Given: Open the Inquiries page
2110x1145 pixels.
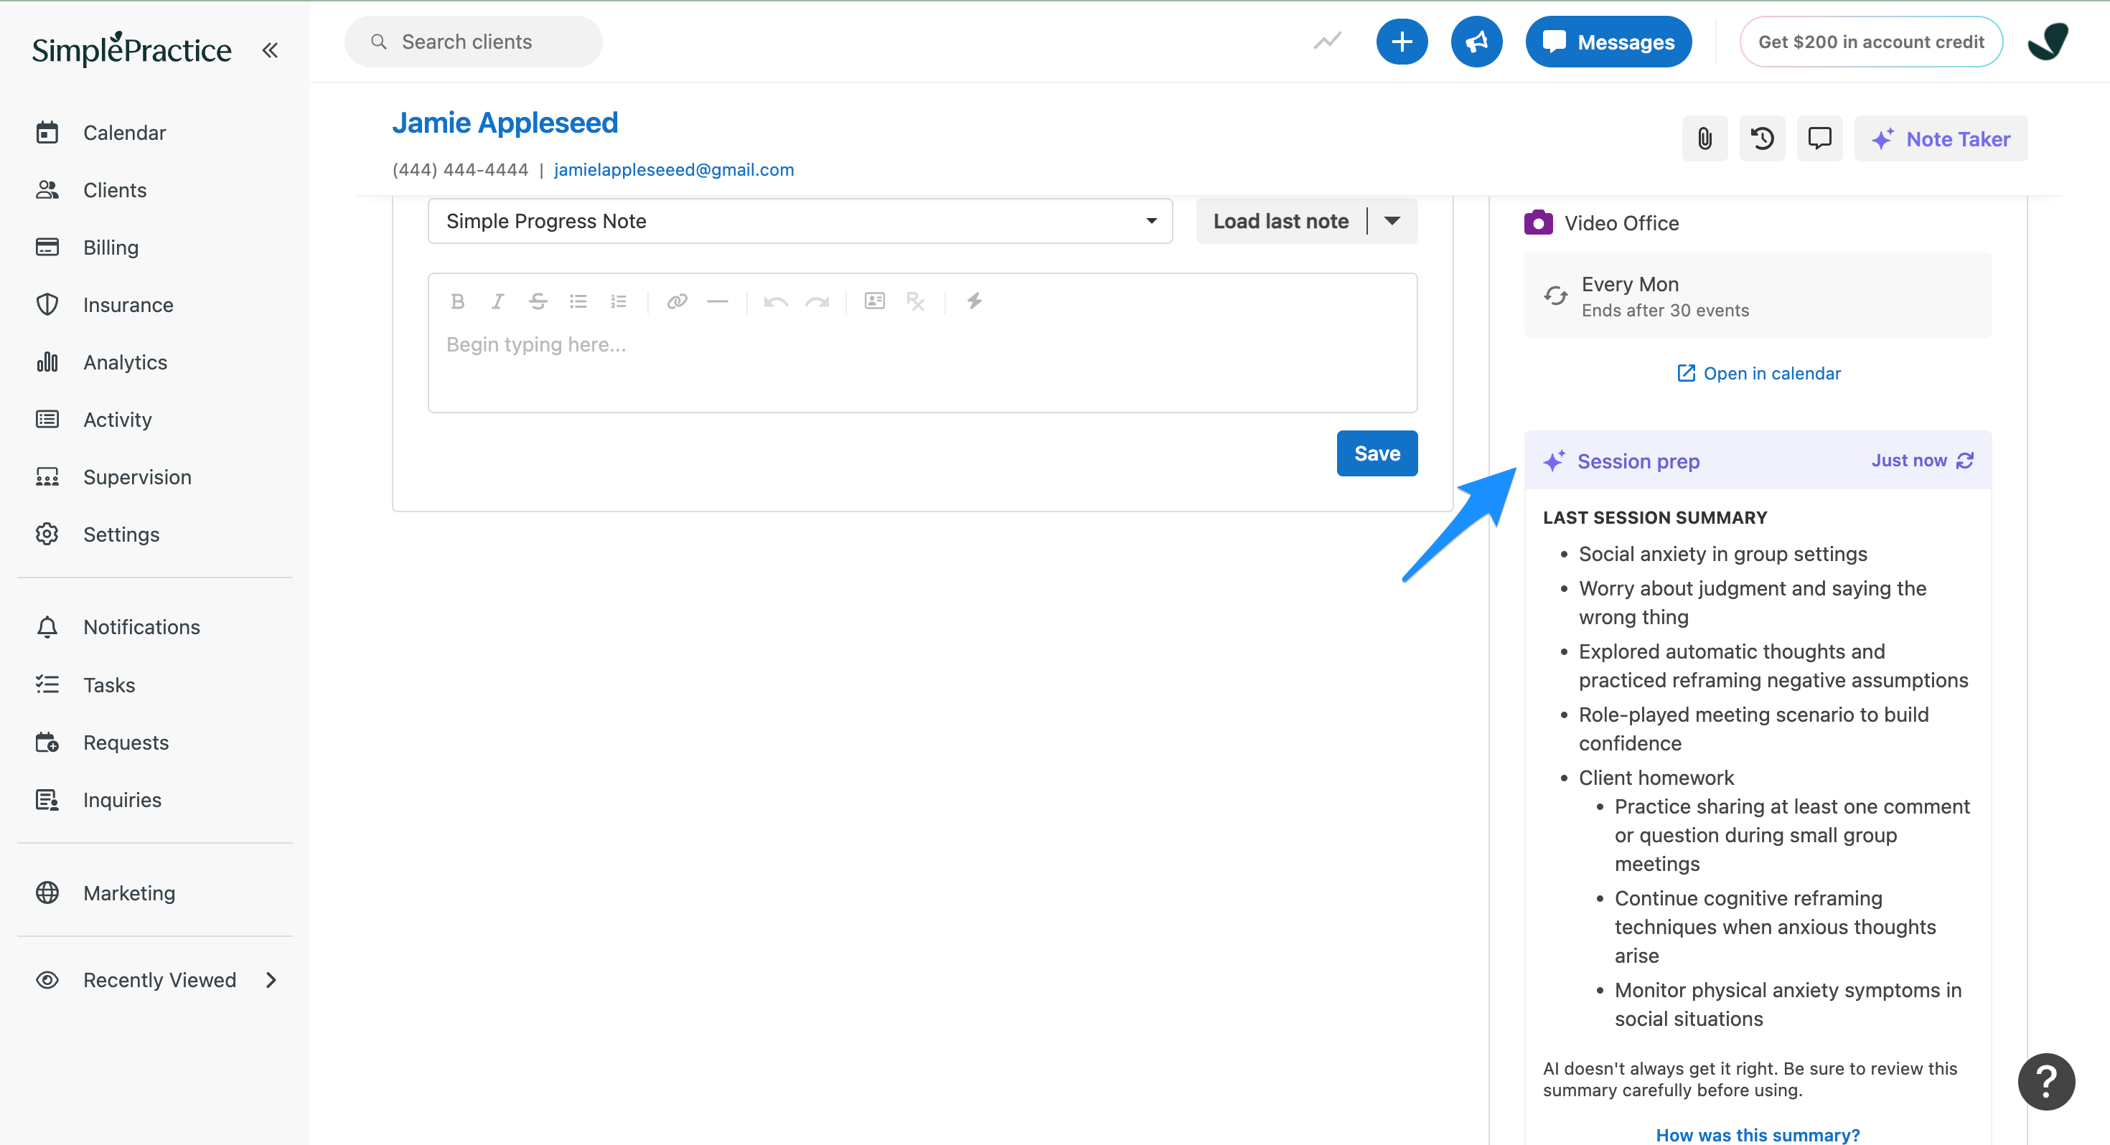Looking at the screenshot, I should coord(122,799).
